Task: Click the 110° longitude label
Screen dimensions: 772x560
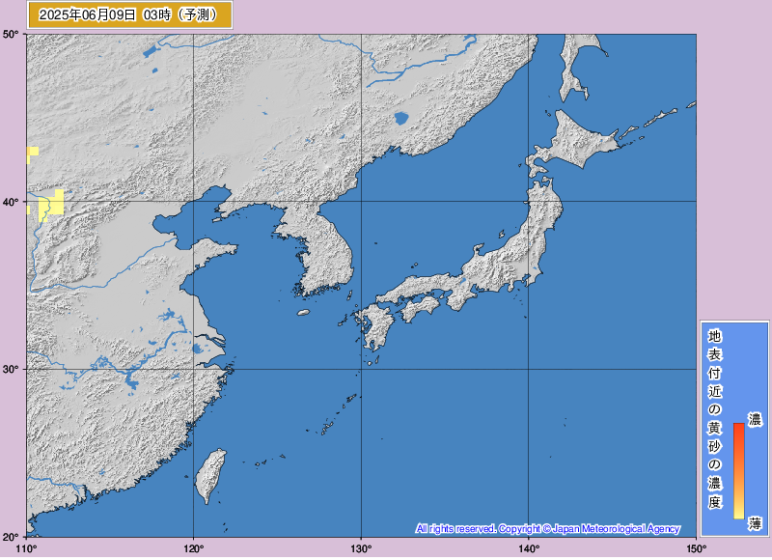Action: click(x=27, y=548)
